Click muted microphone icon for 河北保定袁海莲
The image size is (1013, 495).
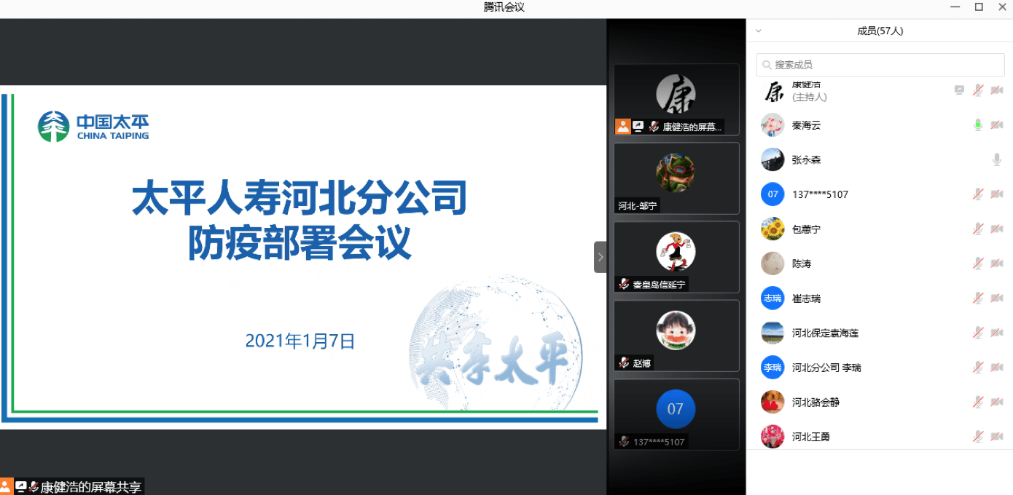pyautogui.click(x=978, y=333)
